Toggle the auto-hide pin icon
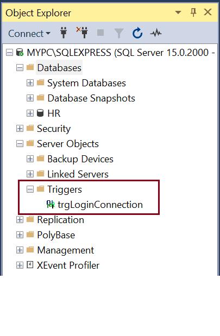 pyautogui.click(x=193, y=12)
